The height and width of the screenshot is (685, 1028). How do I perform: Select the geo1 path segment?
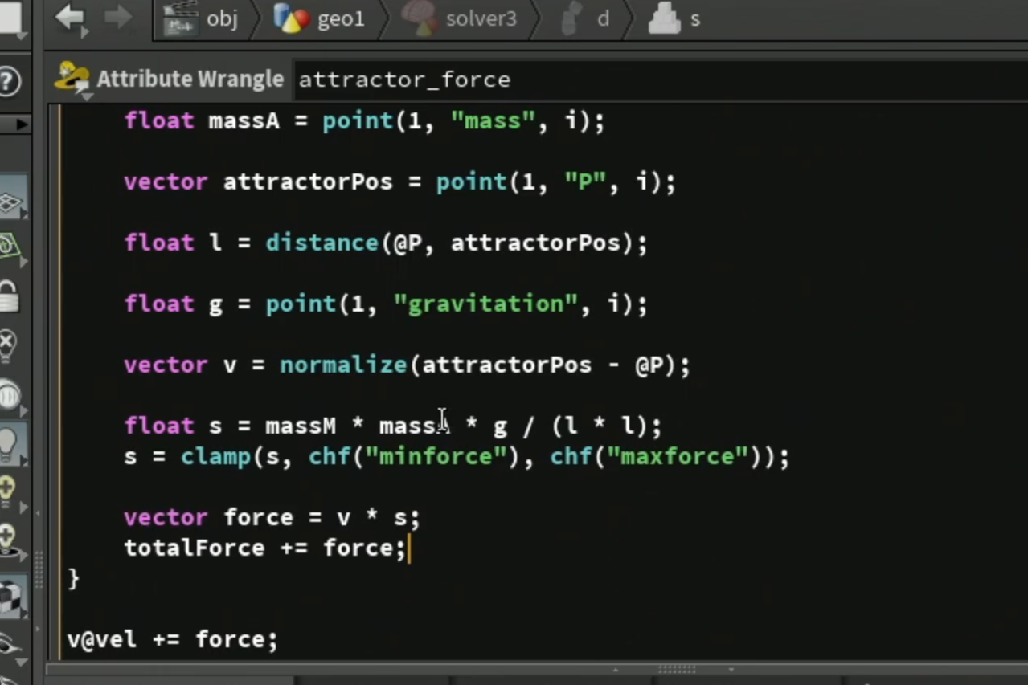point(341,18)
